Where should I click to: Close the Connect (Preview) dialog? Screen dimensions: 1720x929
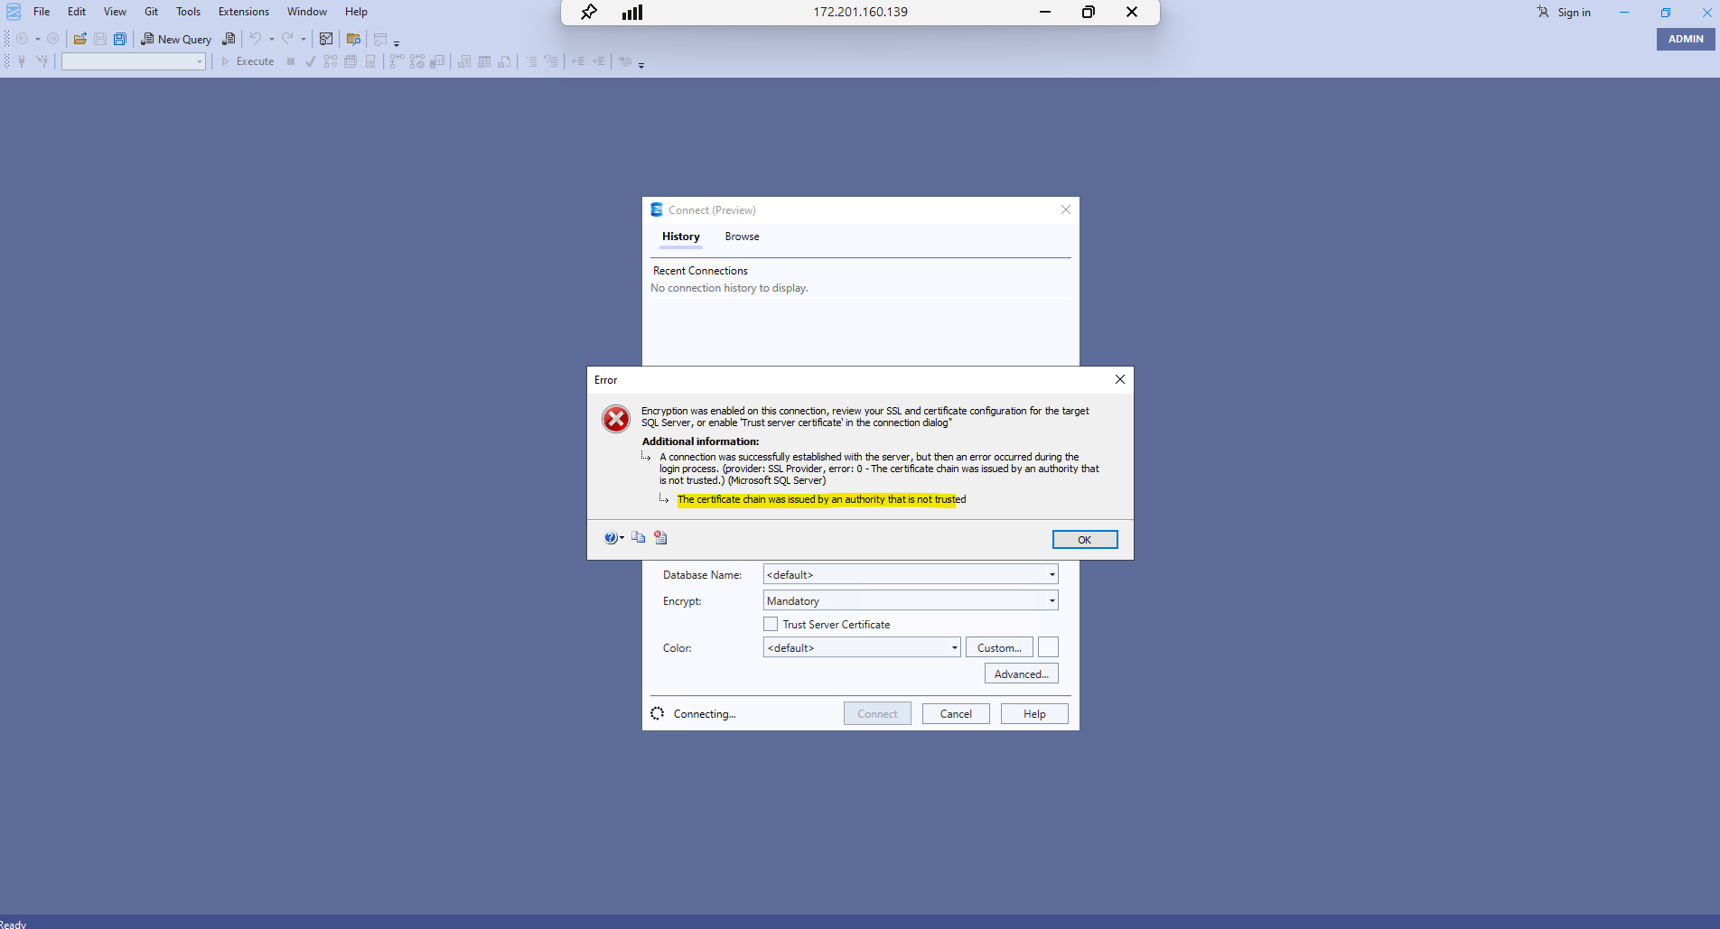point(1066,209)
